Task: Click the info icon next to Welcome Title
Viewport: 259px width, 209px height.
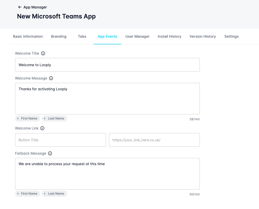Action: pyautogui.click(x=43, y=53)
